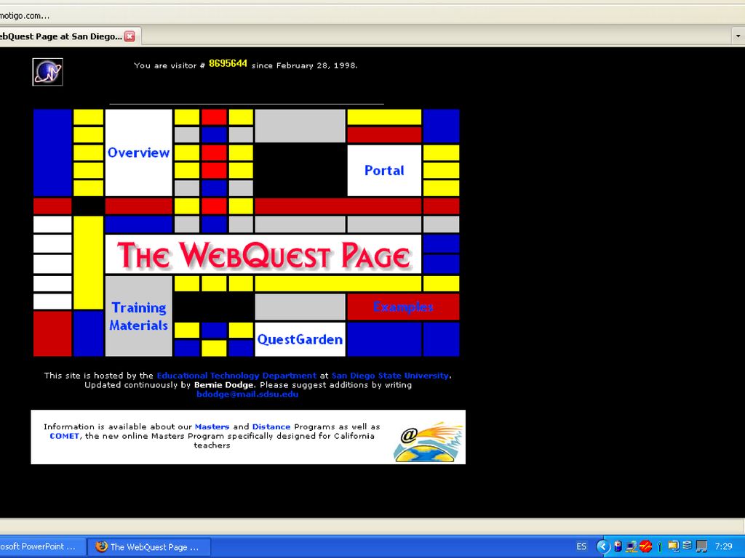Click the red circular tray icon
The image size is (745, 558).
[x=645, y=546]
